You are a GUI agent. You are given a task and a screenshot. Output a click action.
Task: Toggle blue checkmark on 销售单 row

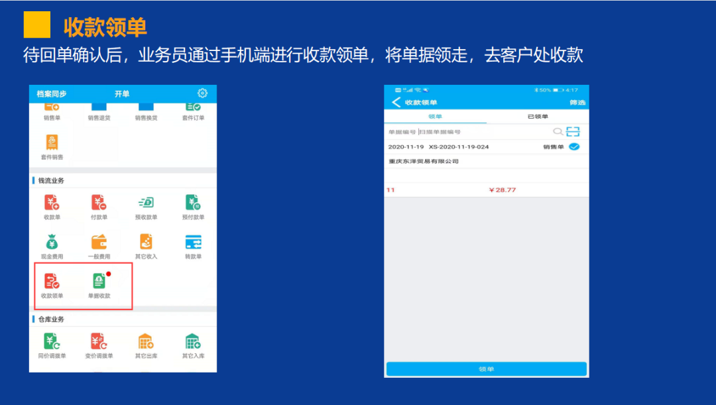pyautogui.click(x=574, y=146)
